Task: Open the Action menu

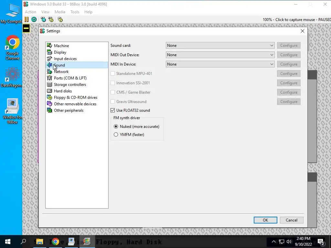Action: click(x=30, y=12)
